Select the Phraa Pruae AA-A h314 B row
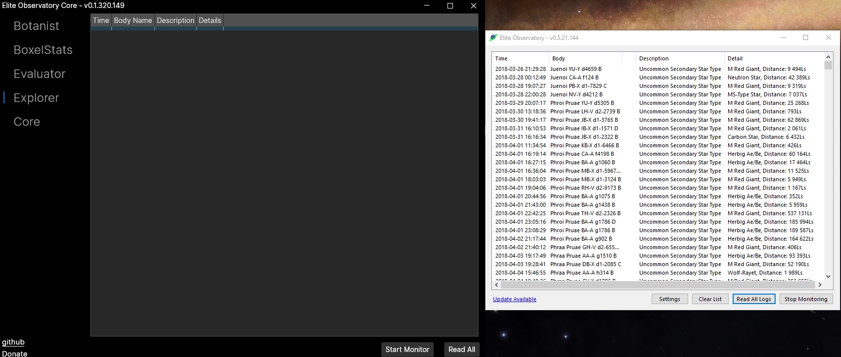This screenshot has width=841, height=357. pos(658,273)
